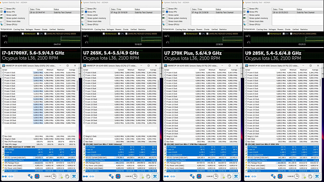Click the Minimum column header in U9 285K HWiNFO window
This screenshot has height=182, width=324.
(293, 70)
